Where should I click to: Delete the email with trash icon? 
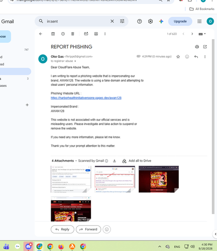click(73, 34)
